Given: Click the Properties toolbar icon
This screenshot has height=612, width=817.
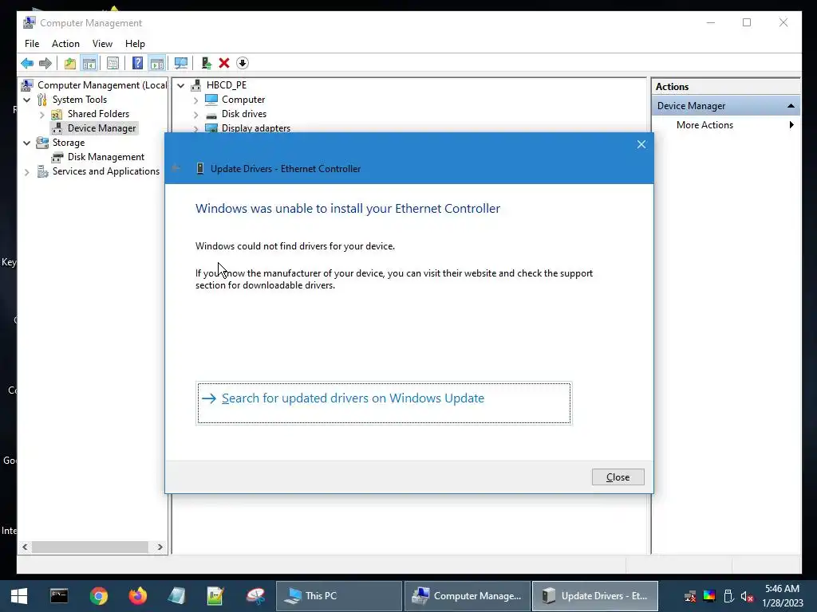Looking at the screenshot, I should point(112,64).
